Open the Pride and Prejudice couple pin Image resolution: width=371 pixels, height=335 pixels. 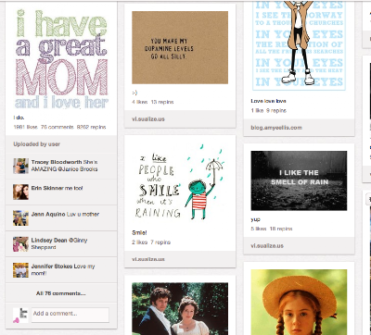tap(180, 308)
